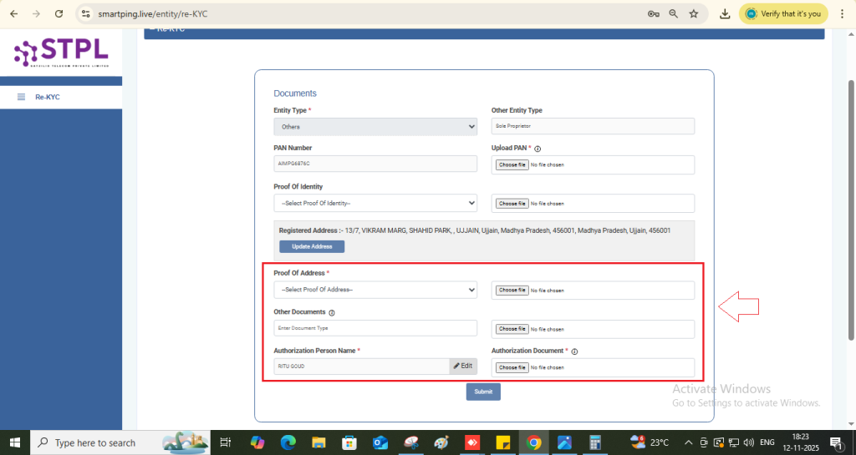Image resolution: width=856 pixels, height=455 pixels.
Task: Open the Select Proof Of Address dropdown
Action: click(374, 290)
